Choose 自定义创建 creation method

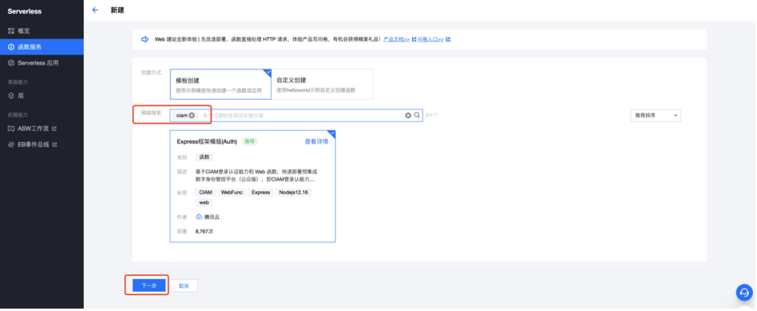tap(322, 84)
